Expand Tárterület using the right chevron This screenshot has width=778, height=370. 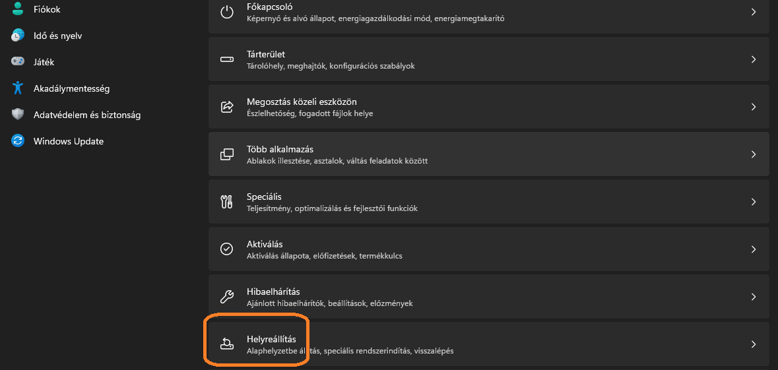[753, 59]
